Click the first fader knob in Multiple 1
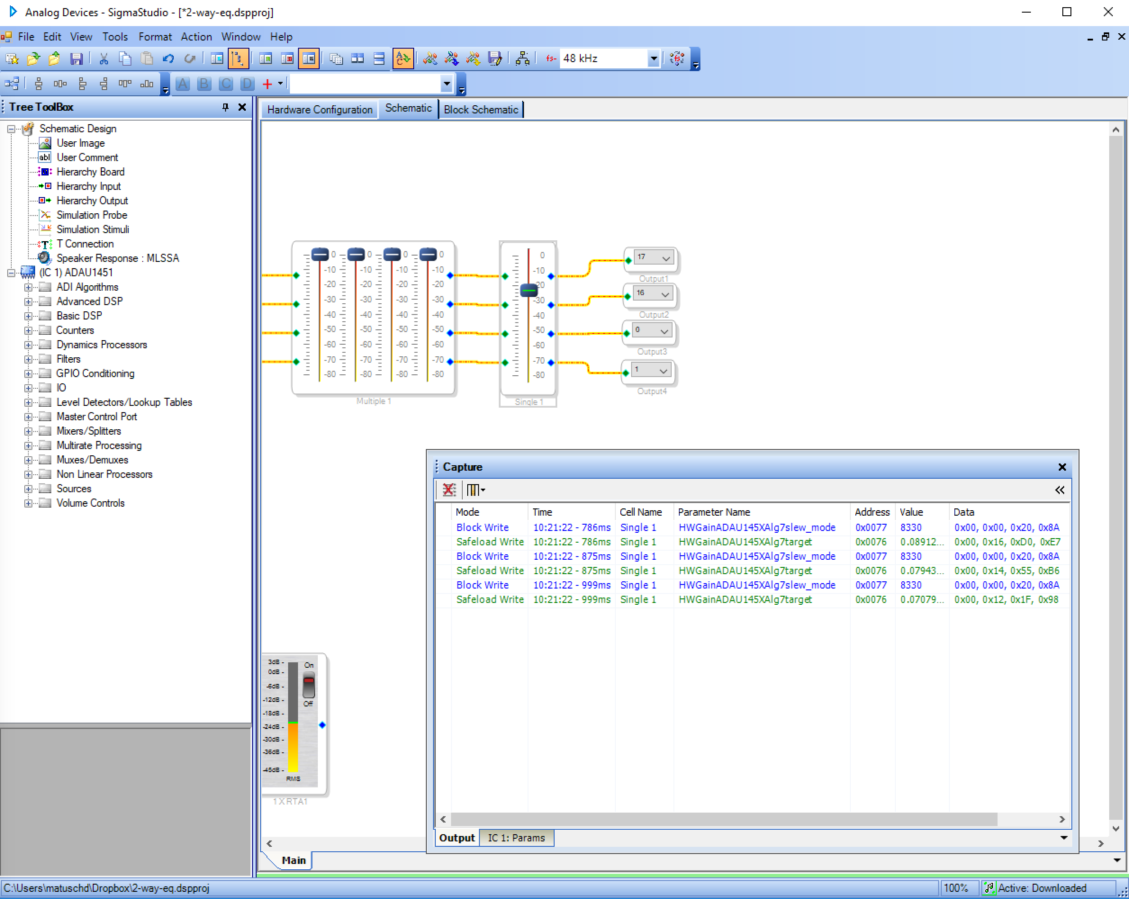The height and width of the screenshot is (899, 1129). click(x=320, y=254)
